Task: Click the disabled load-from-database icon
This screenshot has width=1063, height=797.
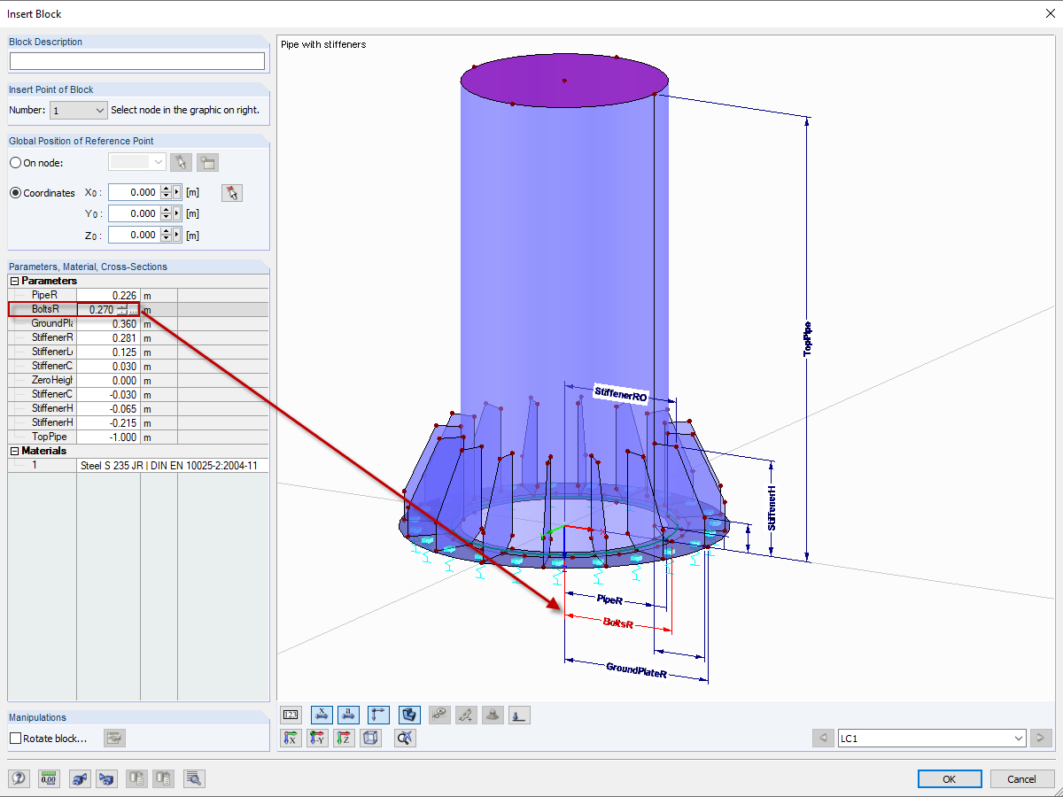Action: coord(164,779)
